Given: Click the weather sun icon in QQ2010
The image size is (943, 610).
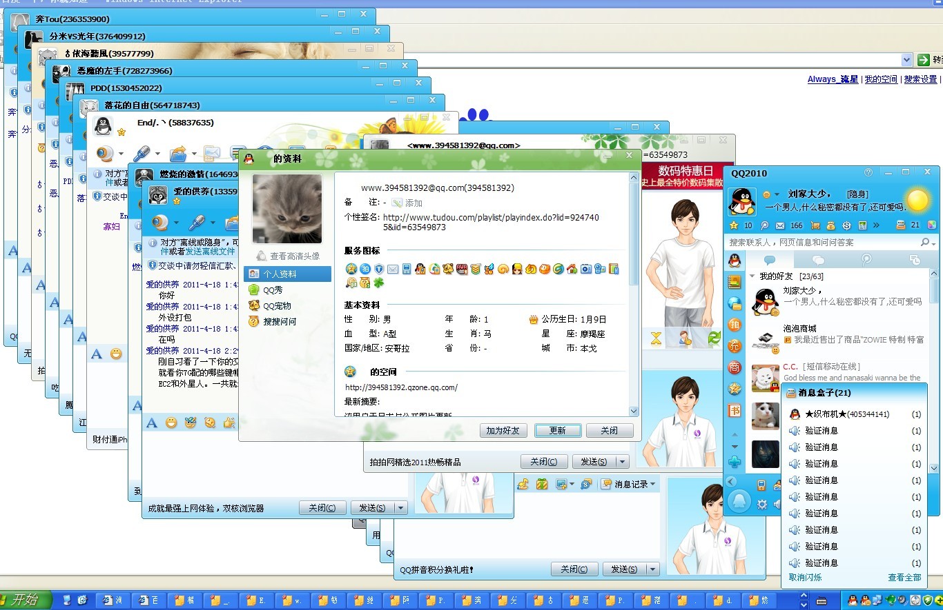Looking at the screenshot, I should tap(917, 201).
